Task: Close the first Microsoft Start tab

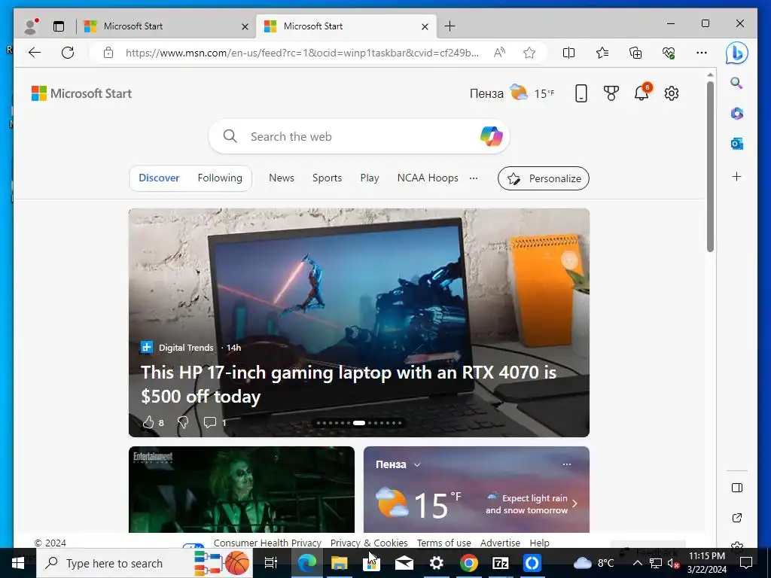Action: 245,26
